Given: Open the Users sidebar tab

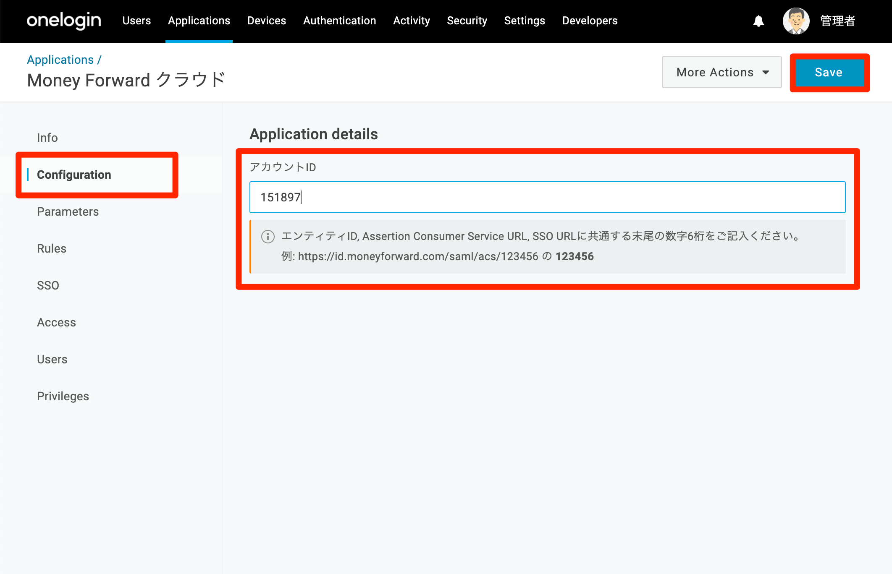Looking at the screenshot, I should (52, 359).
